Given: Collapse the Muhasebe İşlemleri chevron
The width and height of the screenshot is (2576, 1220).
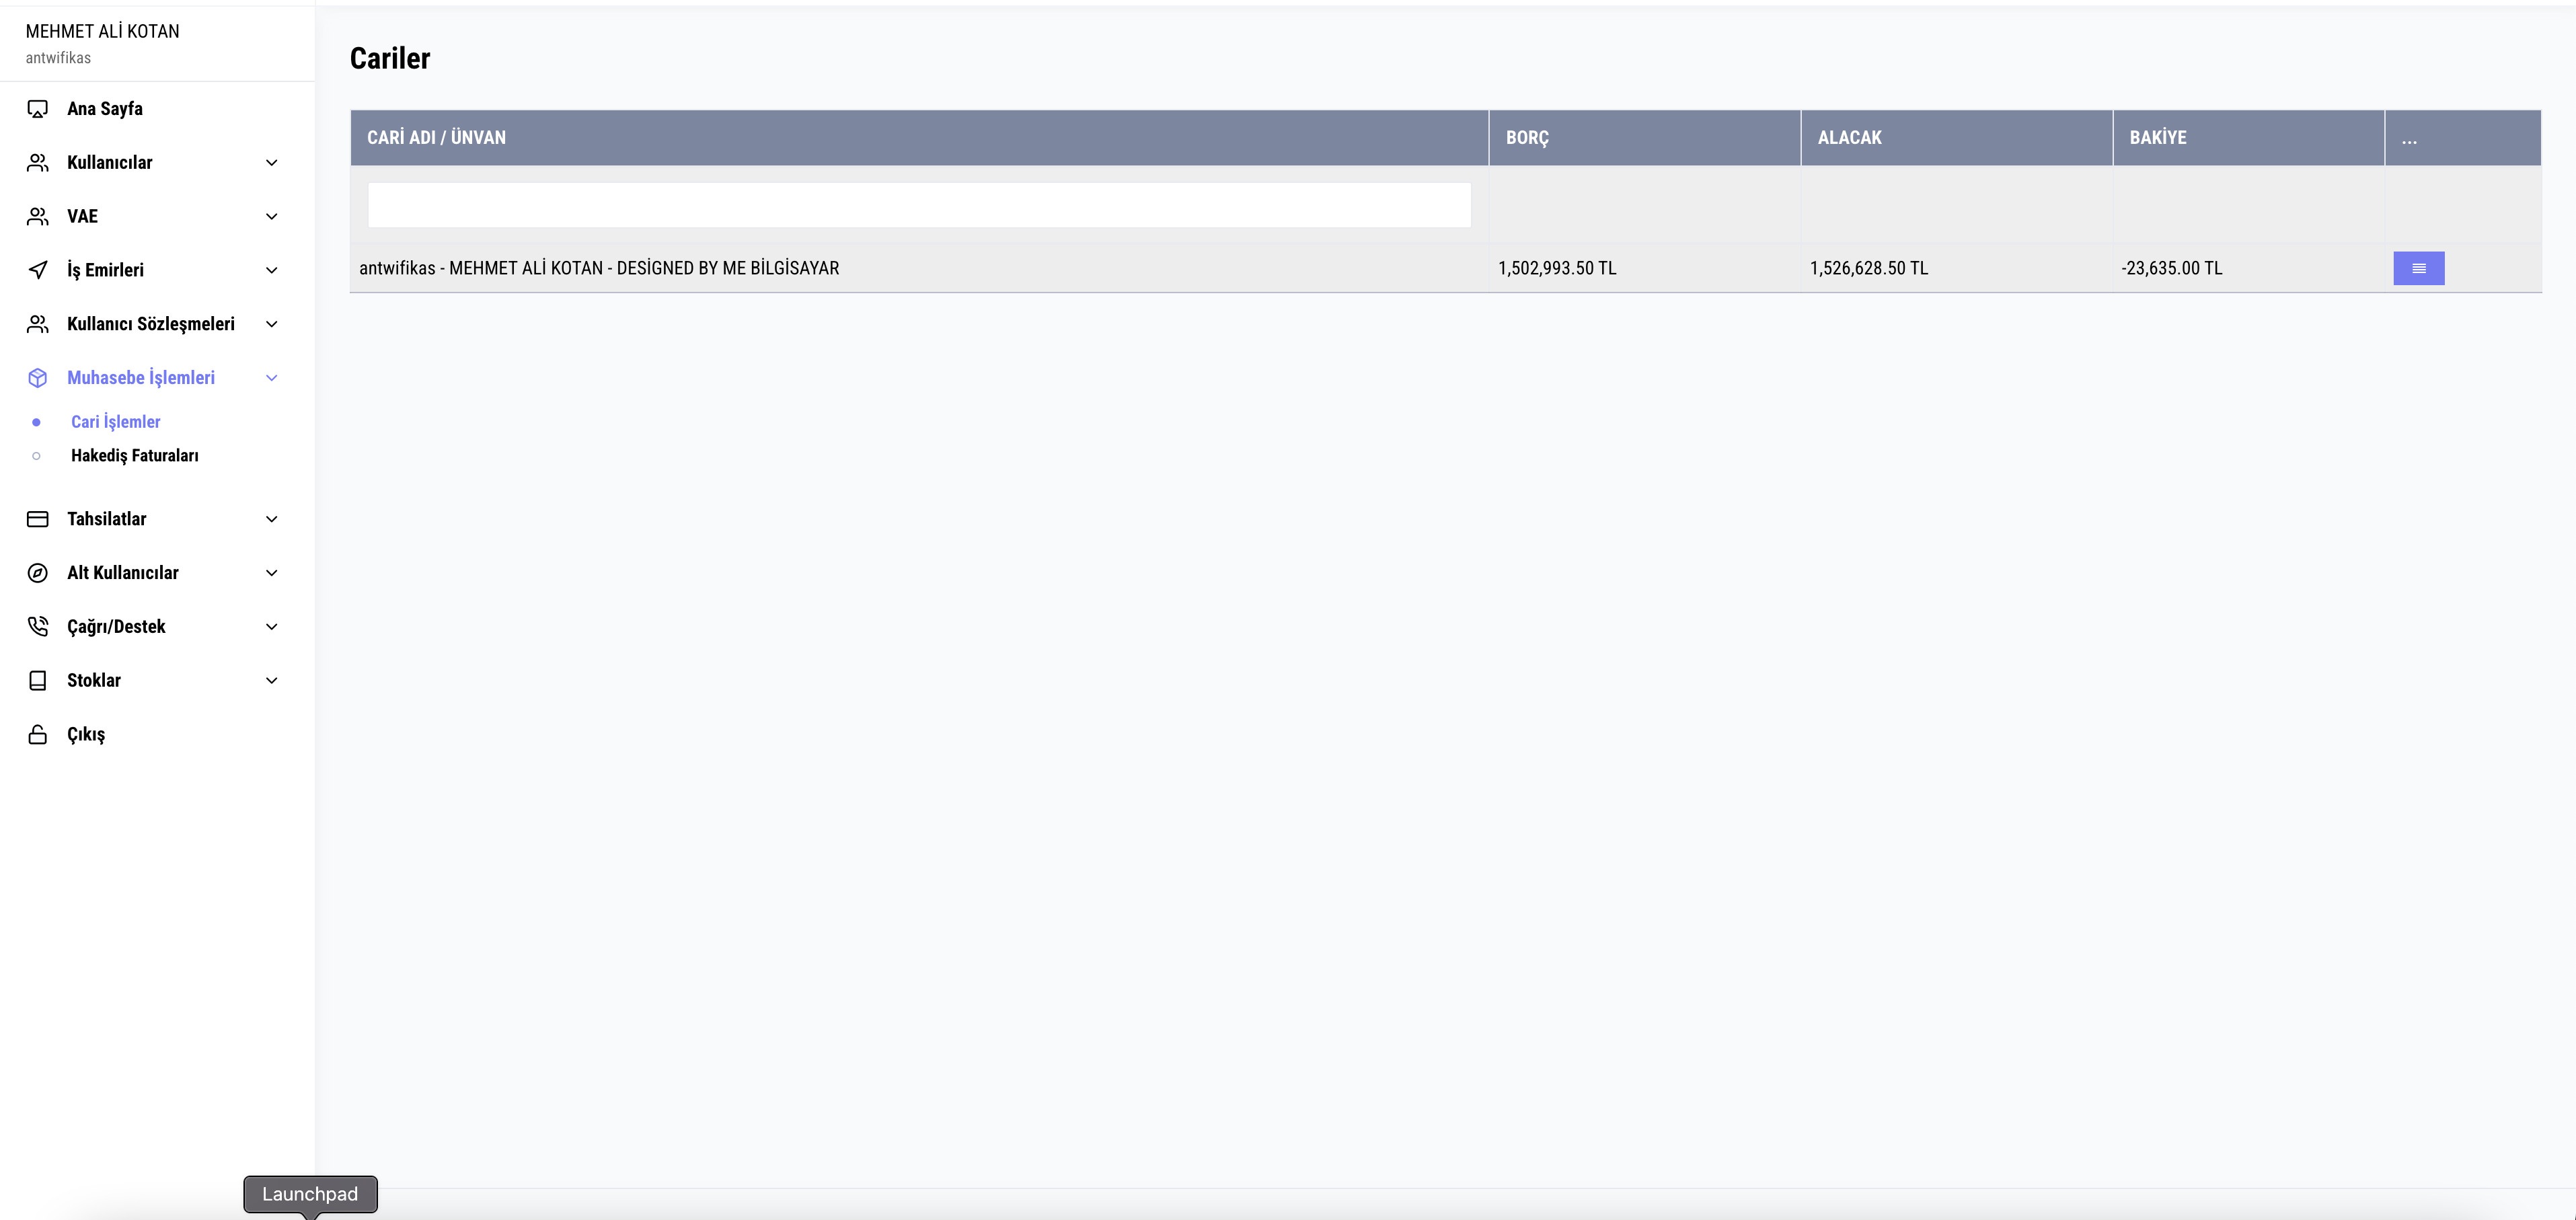Looking at the screenshot, I should click(271, 378).
